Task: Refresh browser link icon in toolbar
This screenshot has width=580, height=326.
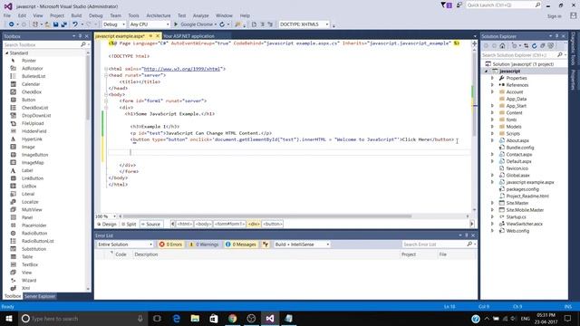Action: click(x=222, y=24)
